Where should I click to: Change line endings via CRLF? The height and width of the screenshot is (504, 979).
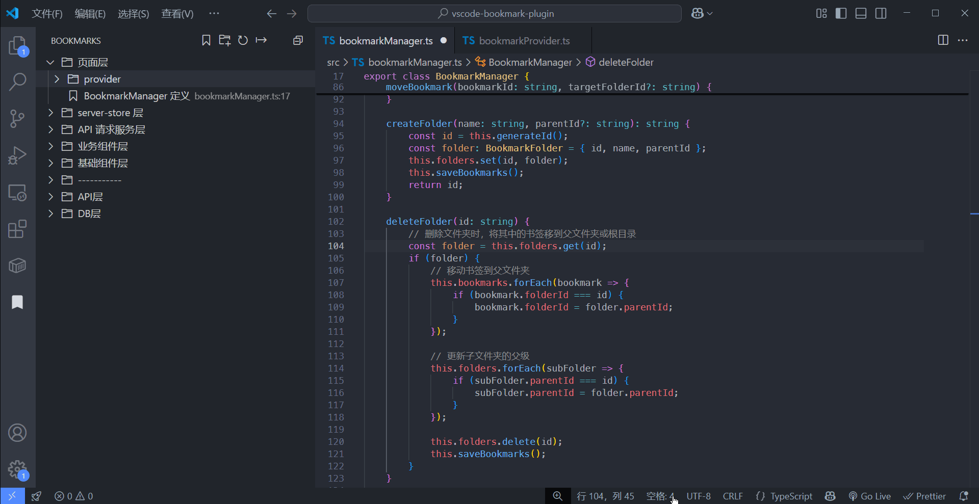(x=733, y=496)
